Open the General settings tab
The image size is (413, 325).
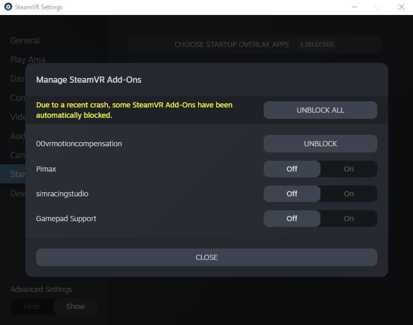[x=25, y=40]
